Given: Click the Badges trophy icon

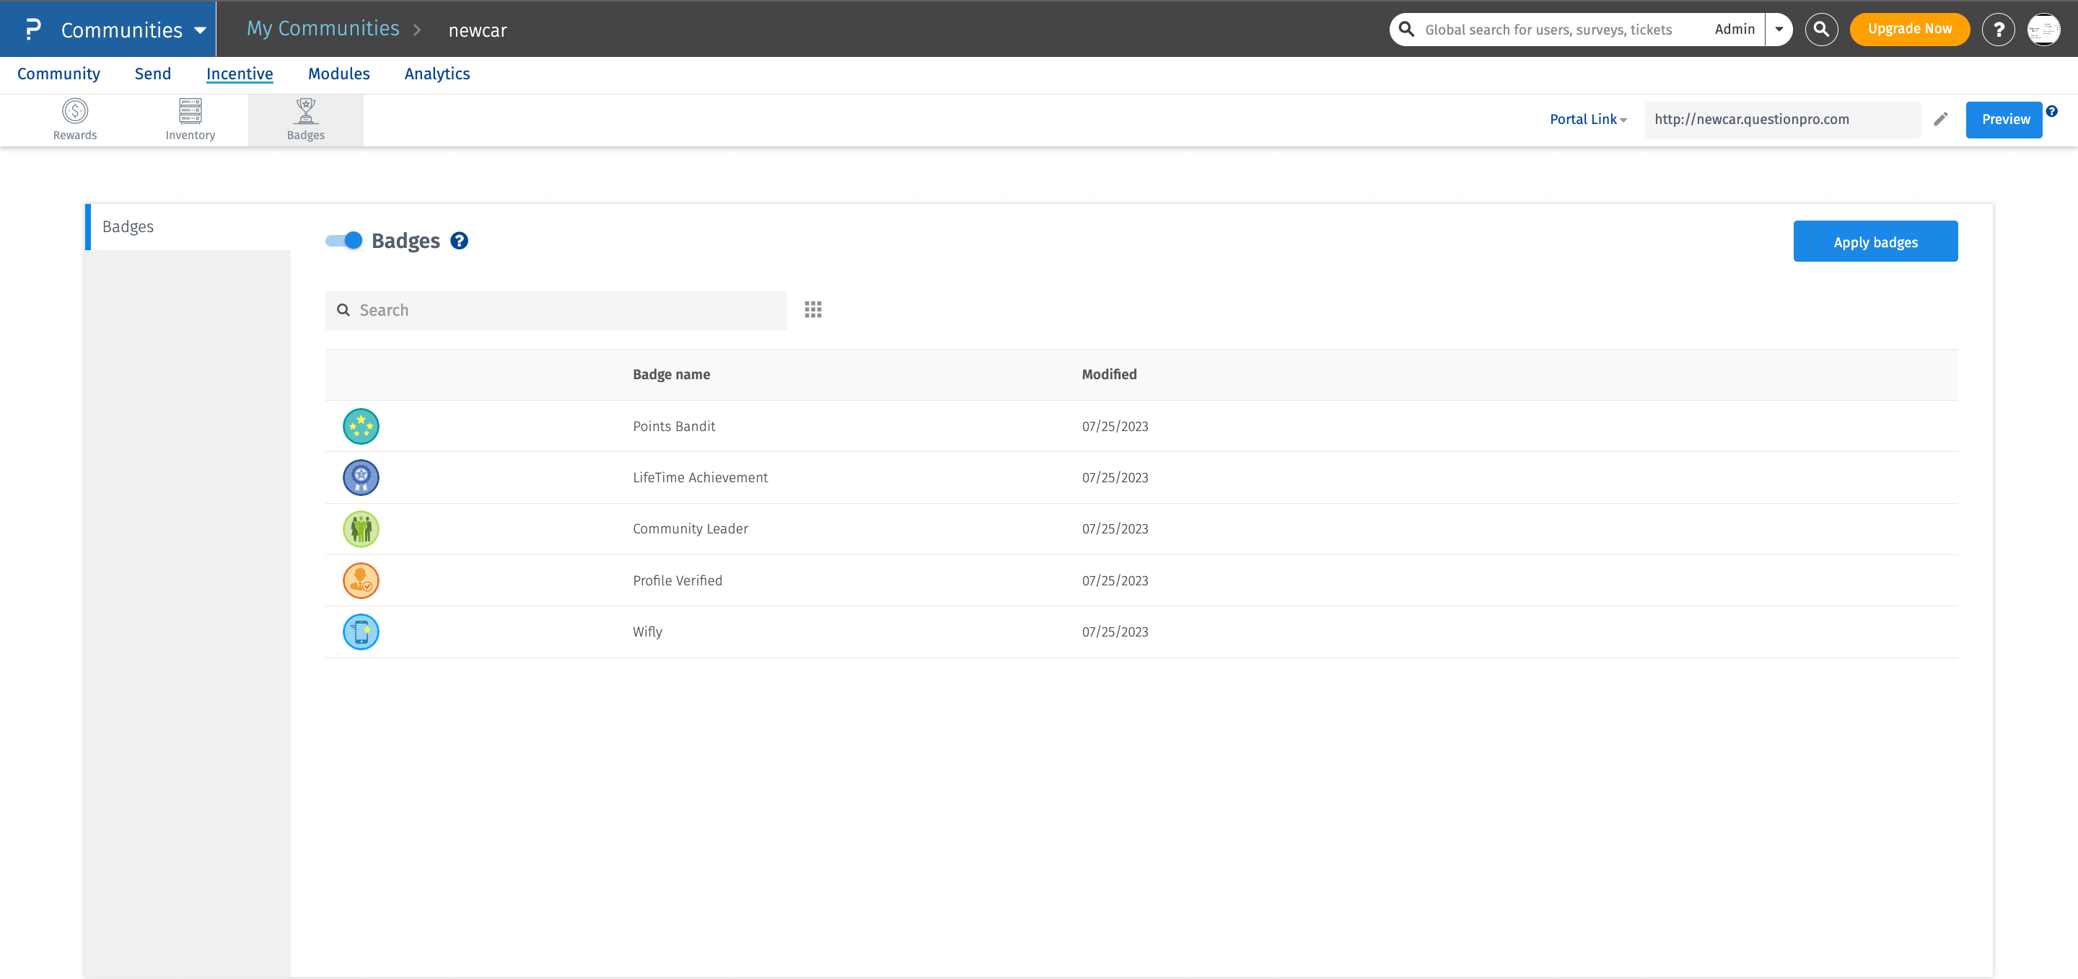Looking at the screenshot, I should tap(306, 112).
